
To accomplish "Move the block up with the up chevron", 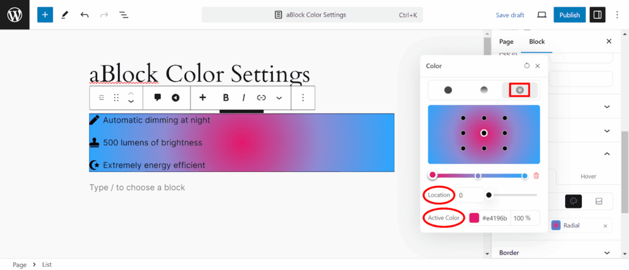I will (131, 93).
